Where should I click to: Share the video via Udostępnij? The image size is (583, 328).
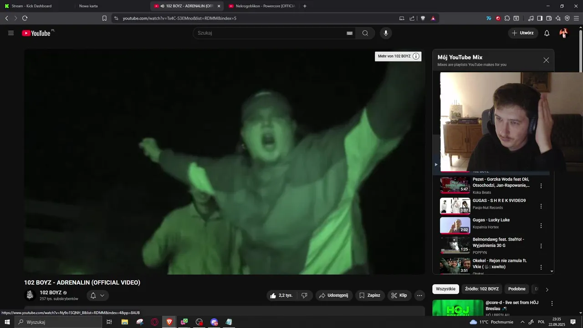[x=334, y=295]
